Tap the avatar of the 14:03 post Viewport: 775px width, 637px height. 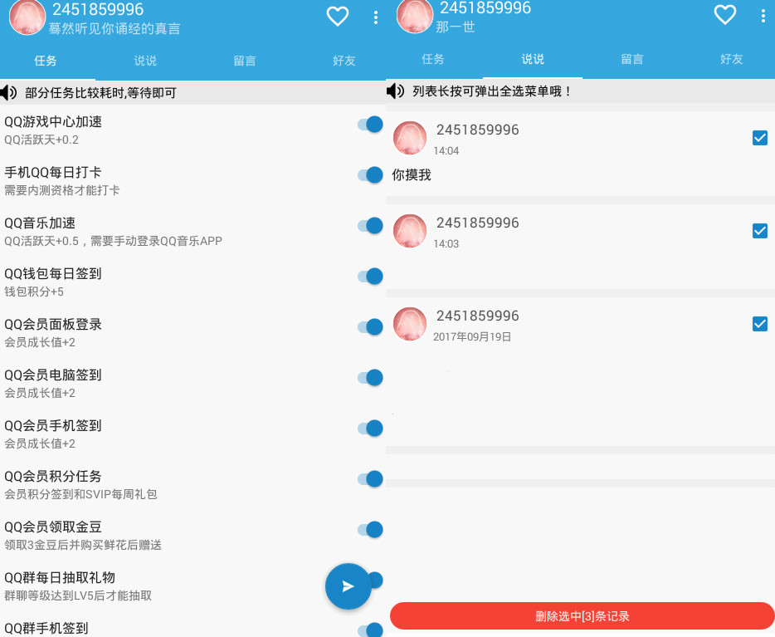tap(410, 231)
